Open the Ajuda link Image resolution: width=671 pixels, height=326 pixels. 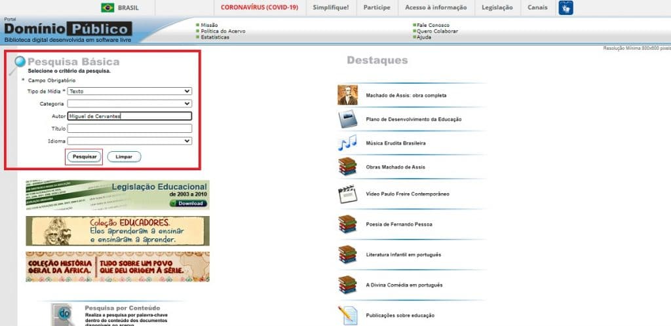[x=424, y=37]
